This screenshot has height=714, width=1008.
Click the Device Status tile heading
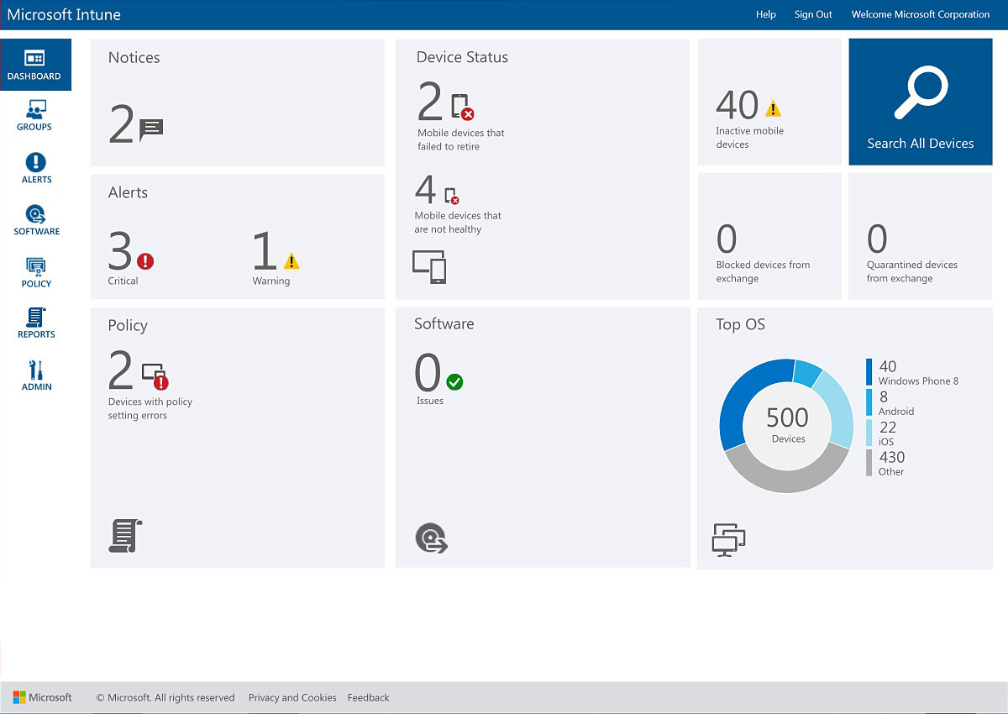[462, 57]
